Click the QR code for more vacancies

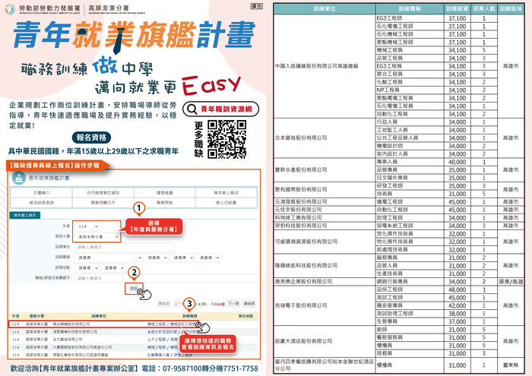pos(226,139)
